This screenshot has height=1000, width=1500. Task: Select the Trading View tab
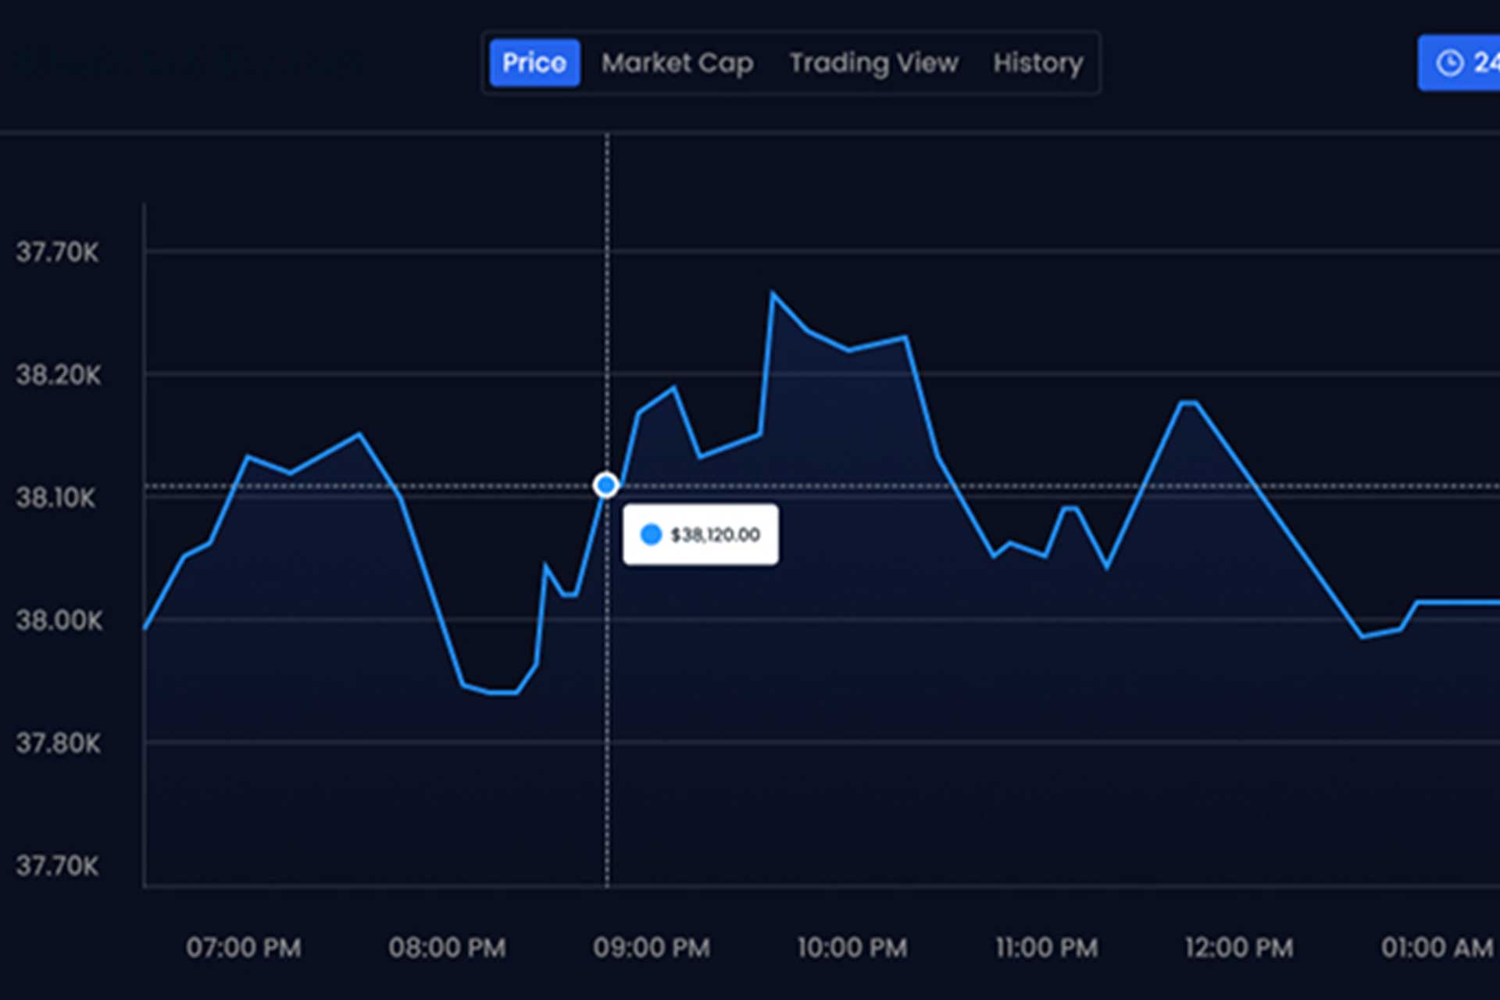pos(873,62)
